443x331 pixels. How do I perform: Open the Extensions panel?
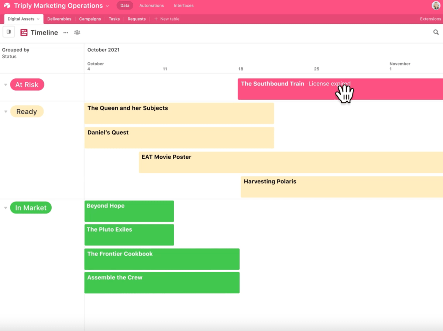coord(430,18)
